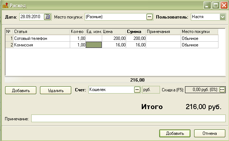Click the Добавить row button

(x=21, y=90)
